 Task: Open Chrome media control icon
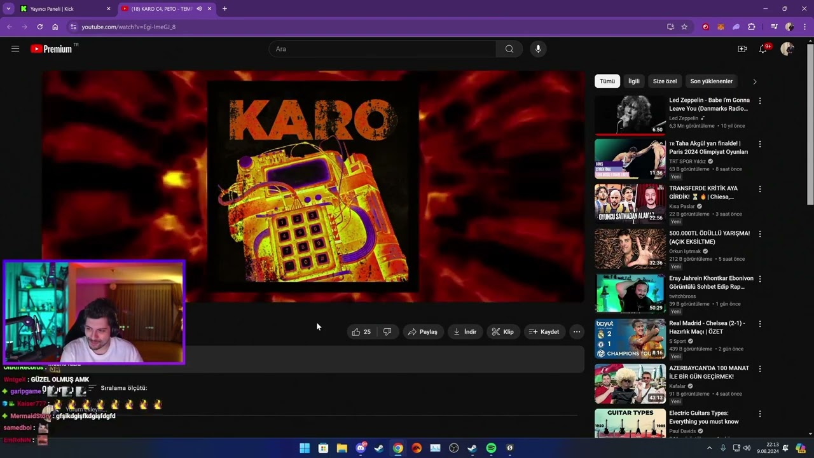pyautogui.click(x=774, y=27)
